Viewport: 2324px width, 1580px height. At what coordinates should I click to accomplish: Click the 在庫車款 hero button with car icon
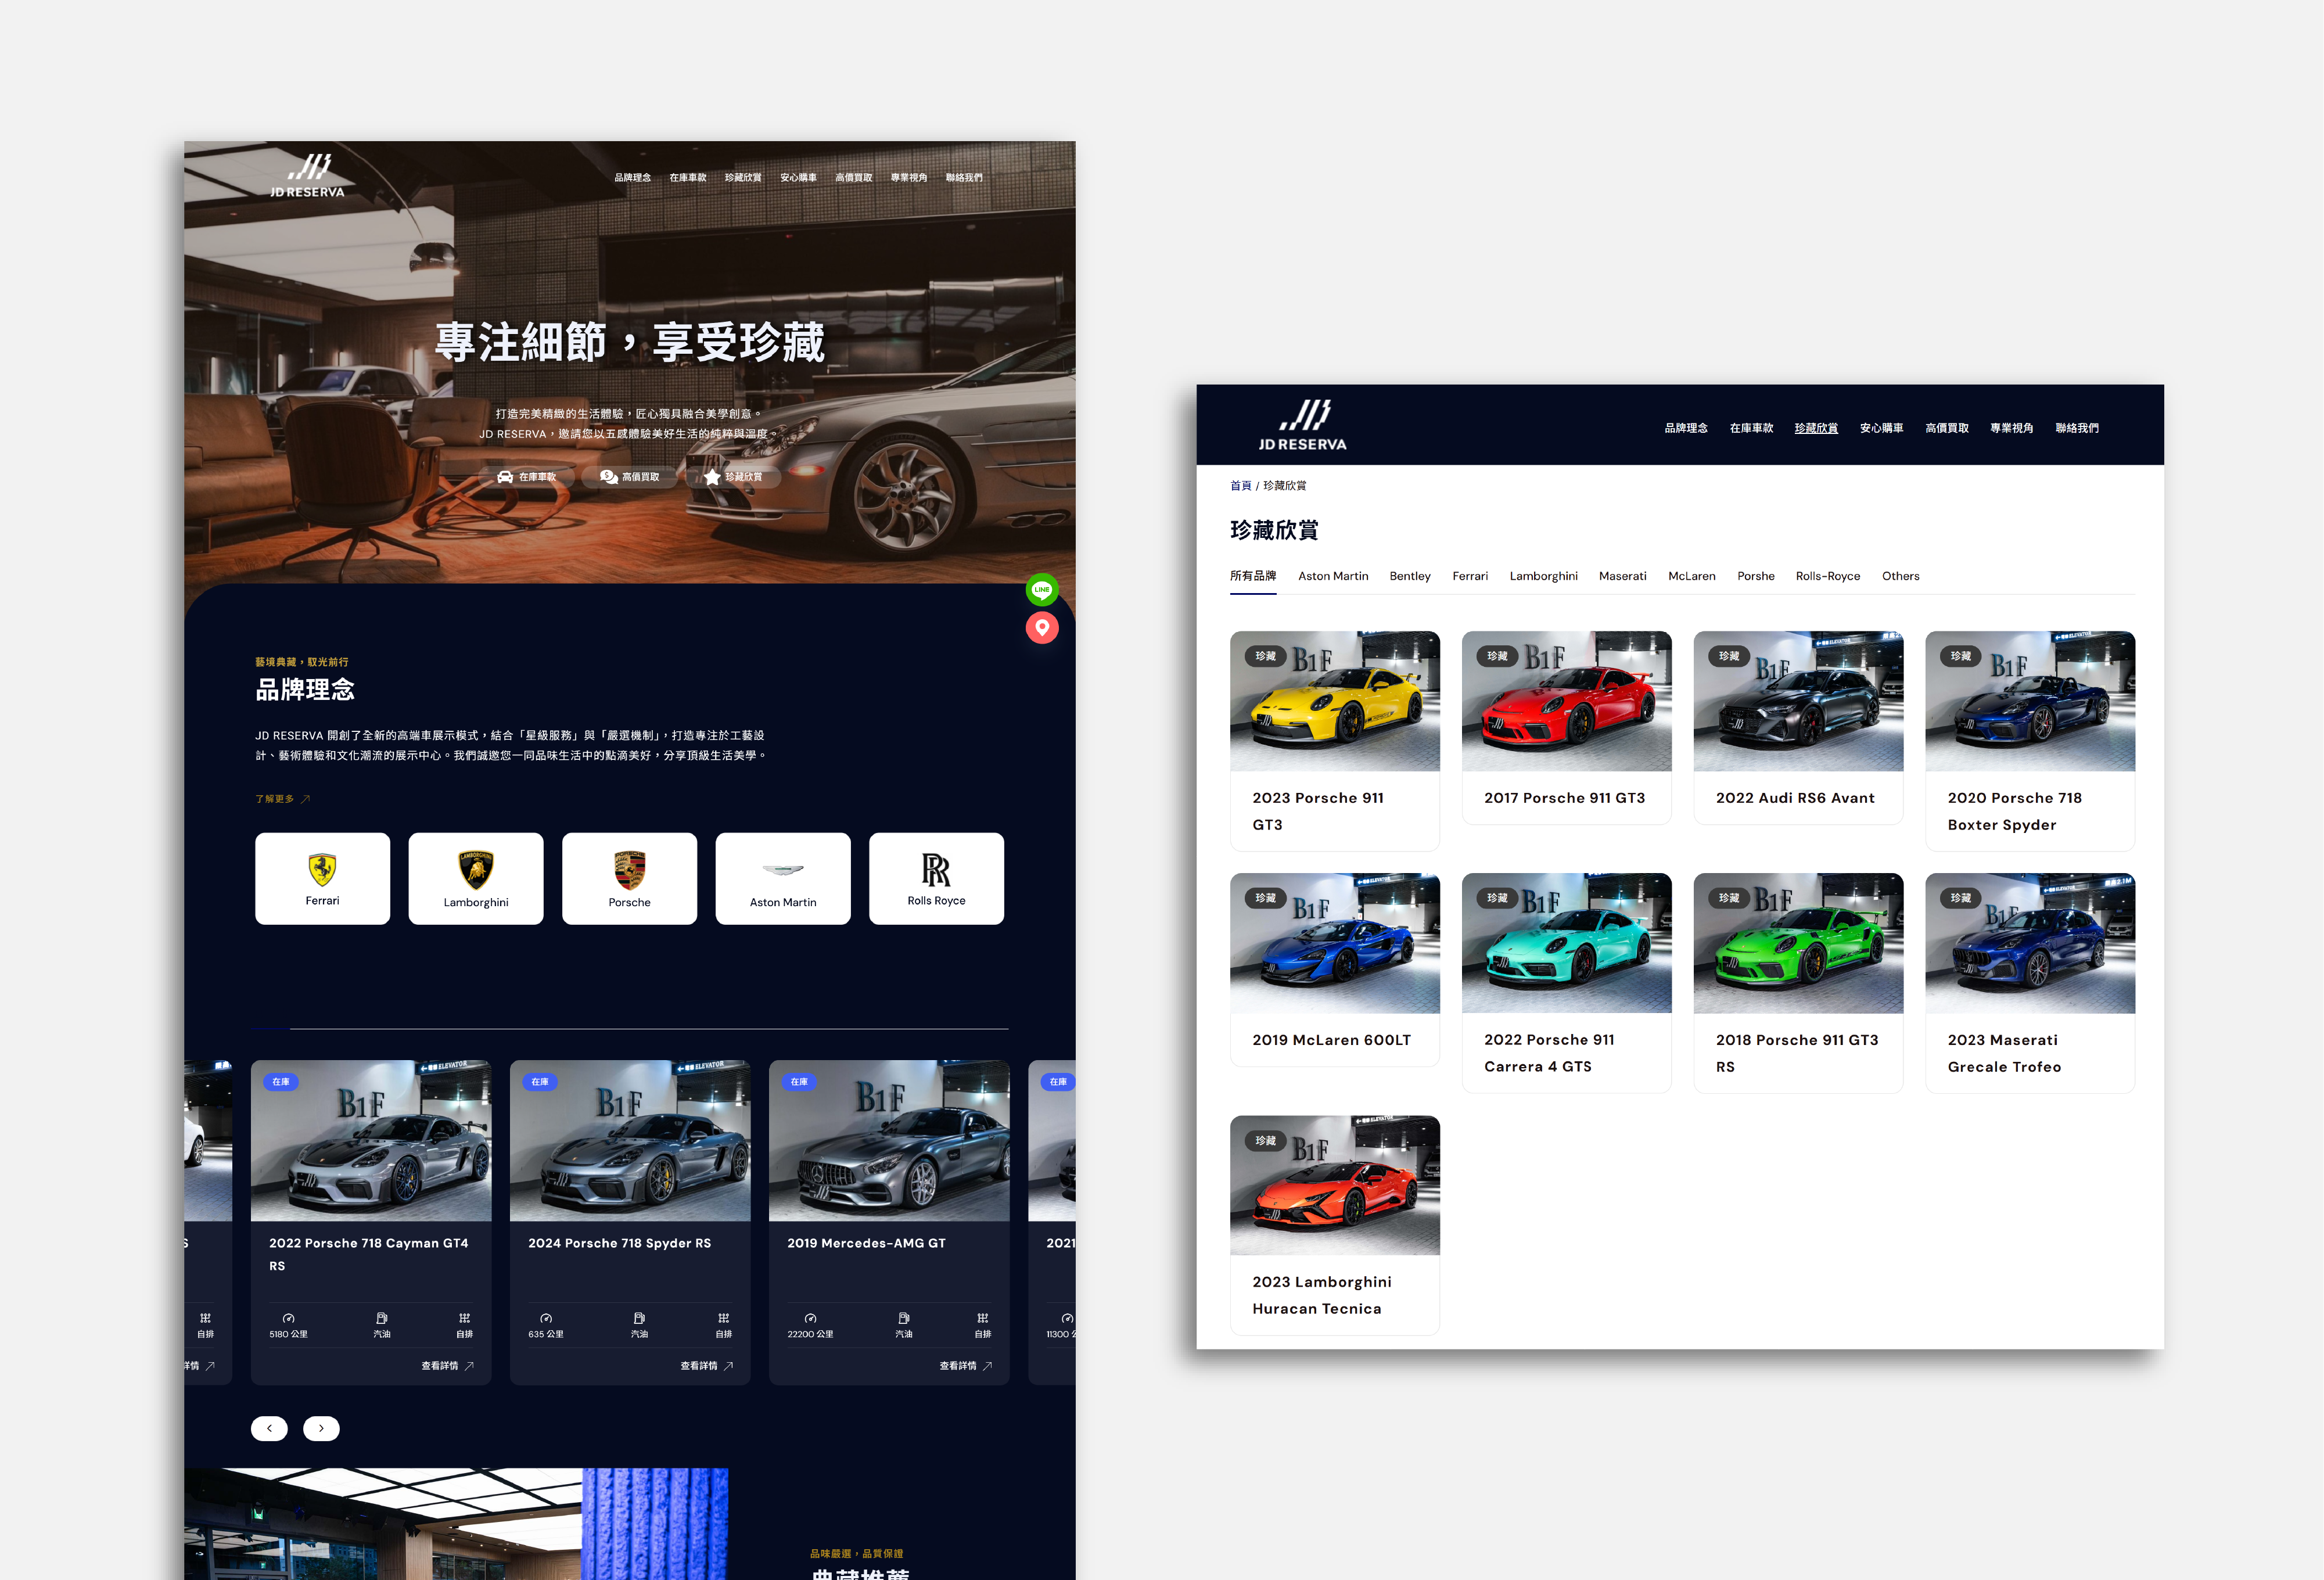coord(526,477)
